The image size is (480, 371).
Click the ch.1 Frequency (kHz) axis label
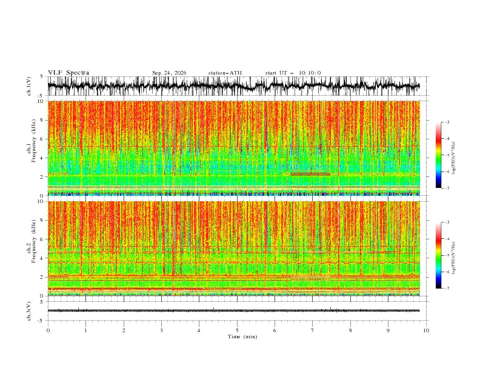(32, 148)
